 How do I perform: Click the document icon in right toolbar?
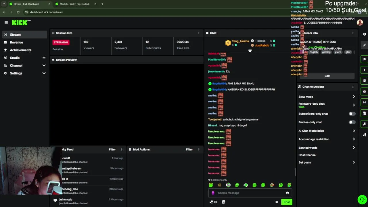(x=365, y=81)
